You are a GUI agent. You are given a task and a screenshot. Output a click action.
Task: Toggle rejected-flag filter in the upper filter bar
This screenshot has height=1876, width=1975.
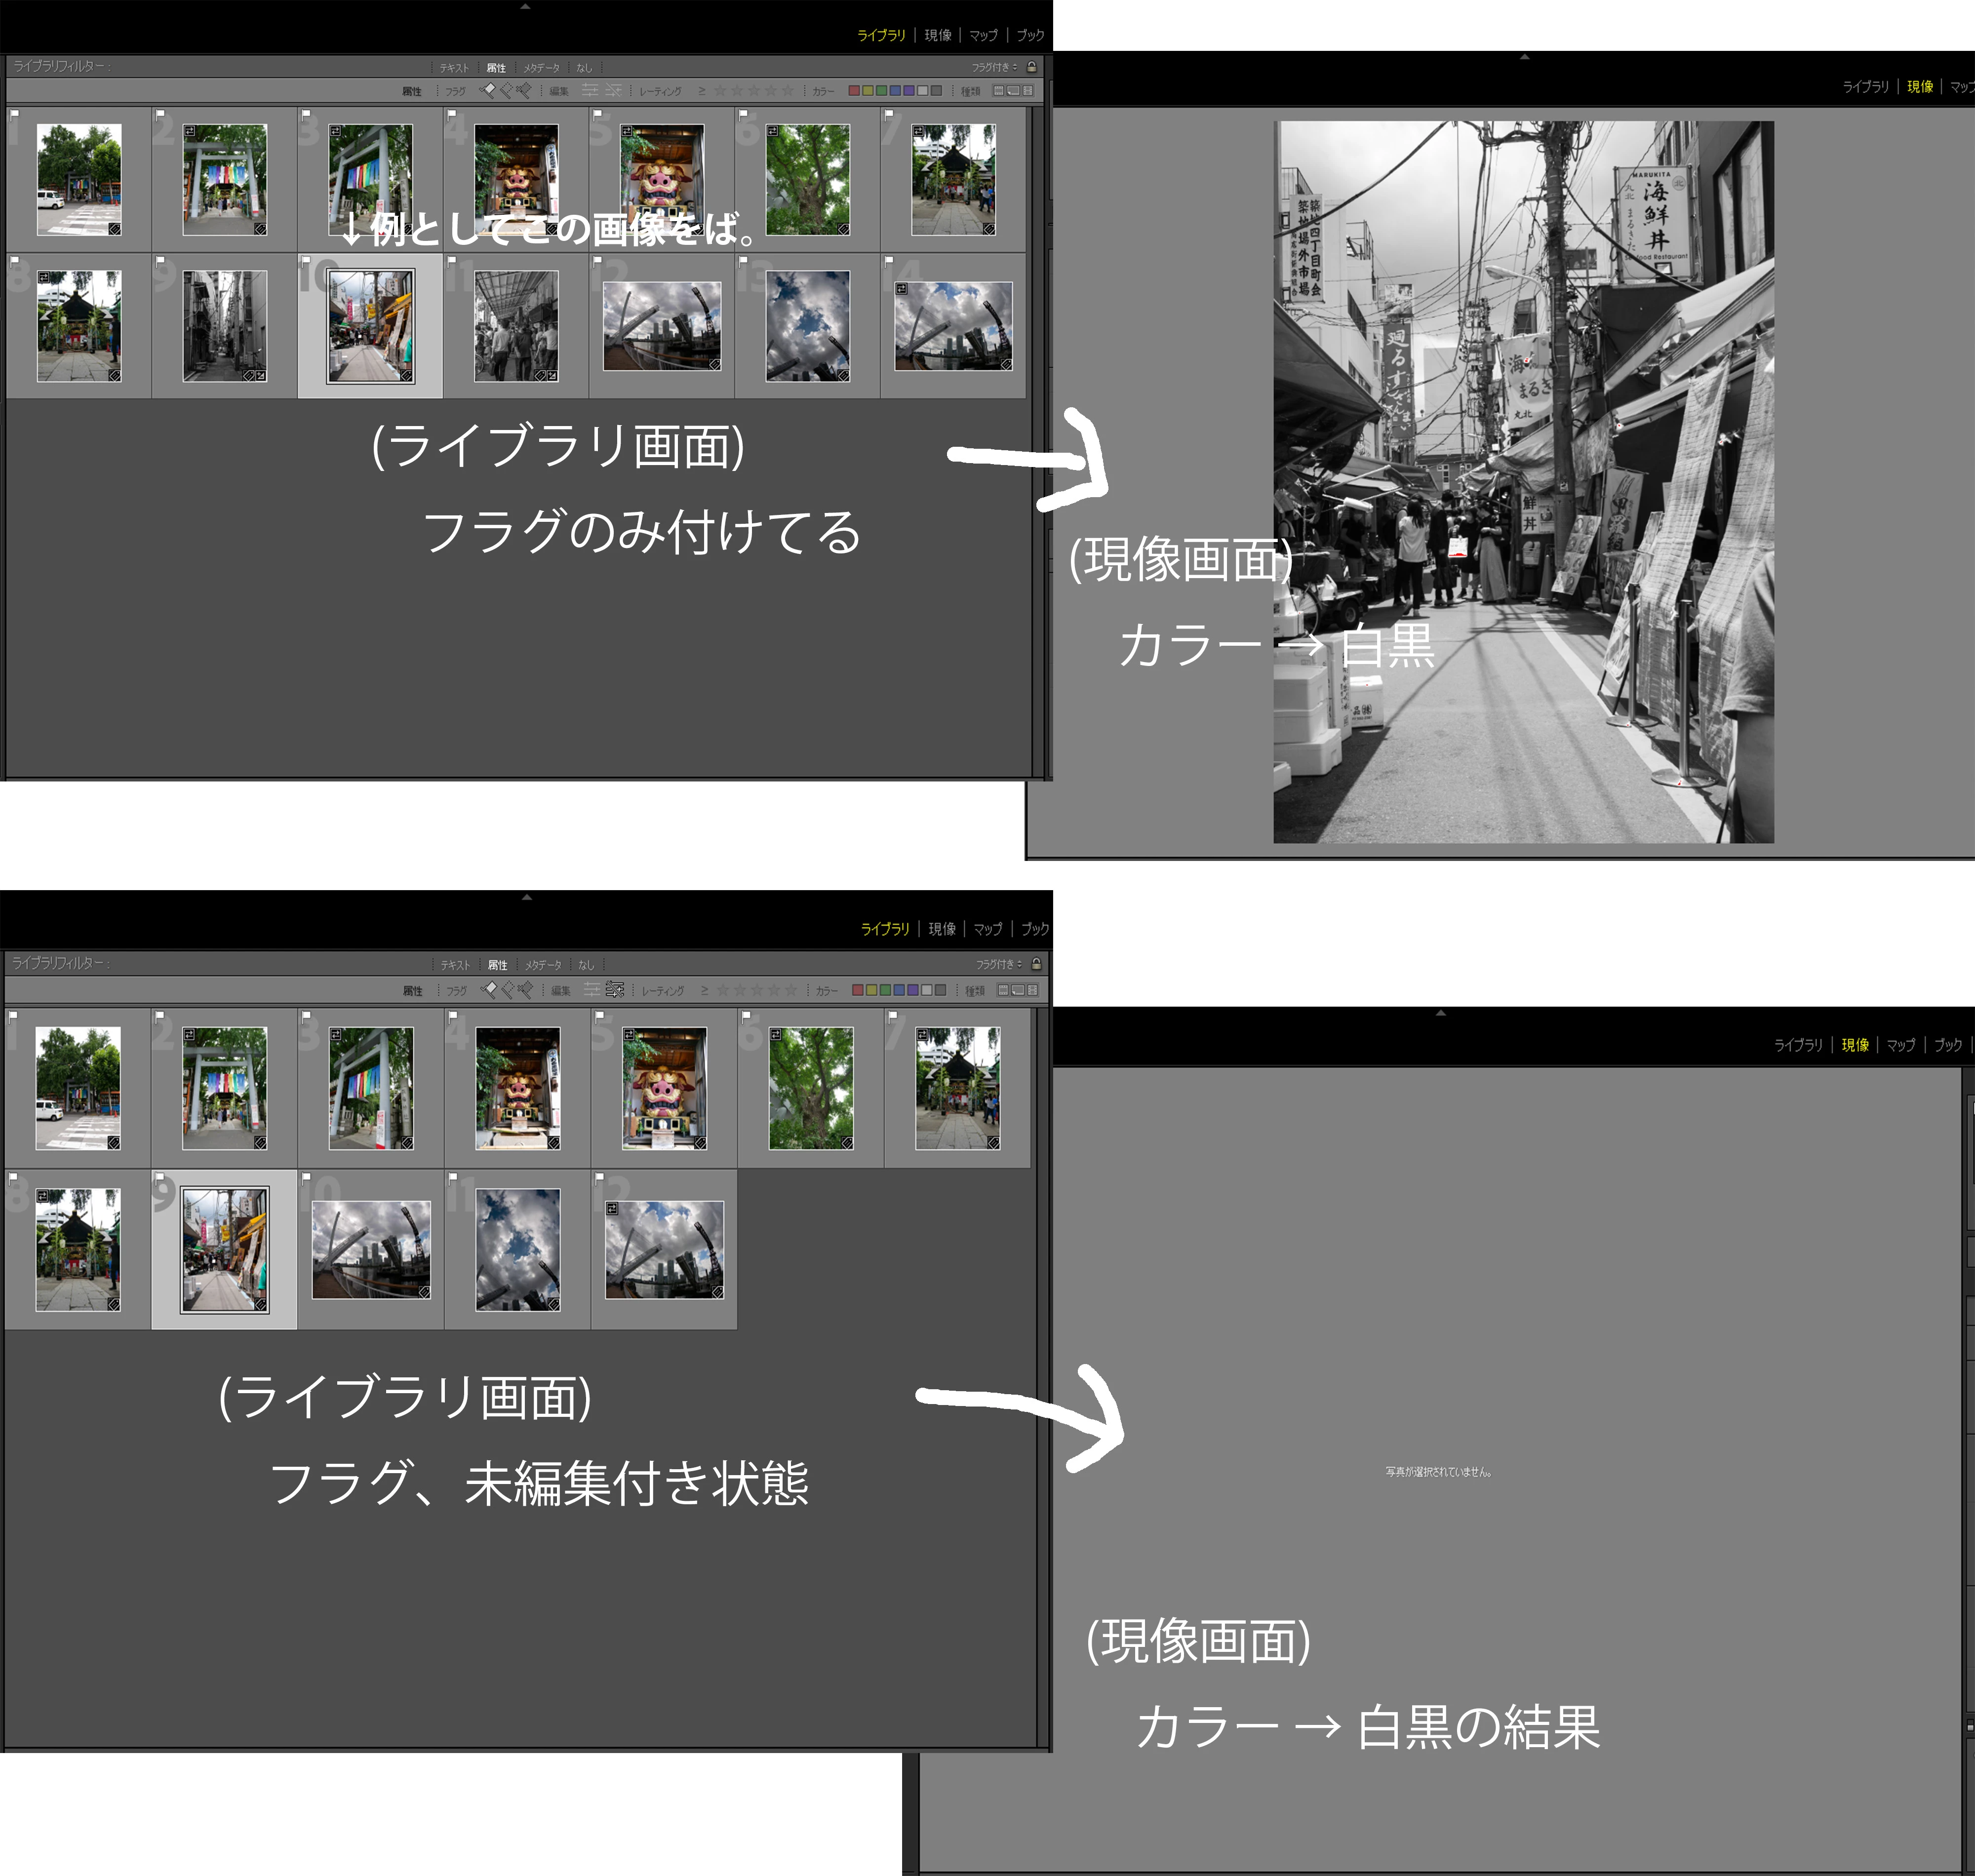pos(525,90)
